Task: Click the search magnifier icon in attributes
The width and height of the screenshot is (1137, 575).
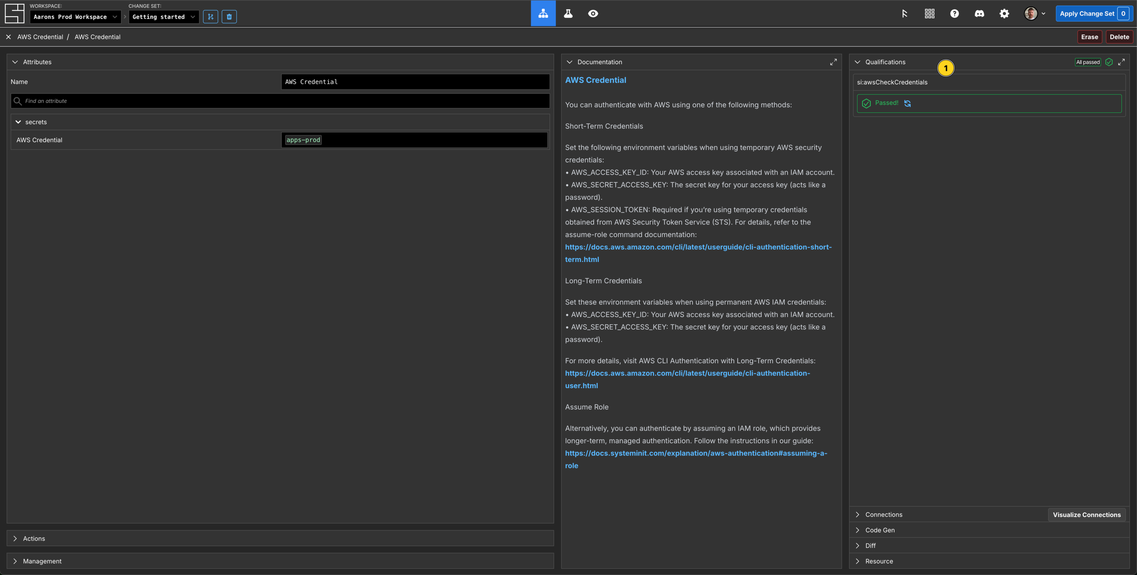Action: 18,101
